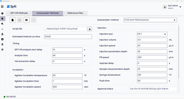Click the Syft logo
This screenshot has height=99, width=184.
point(12,7)
